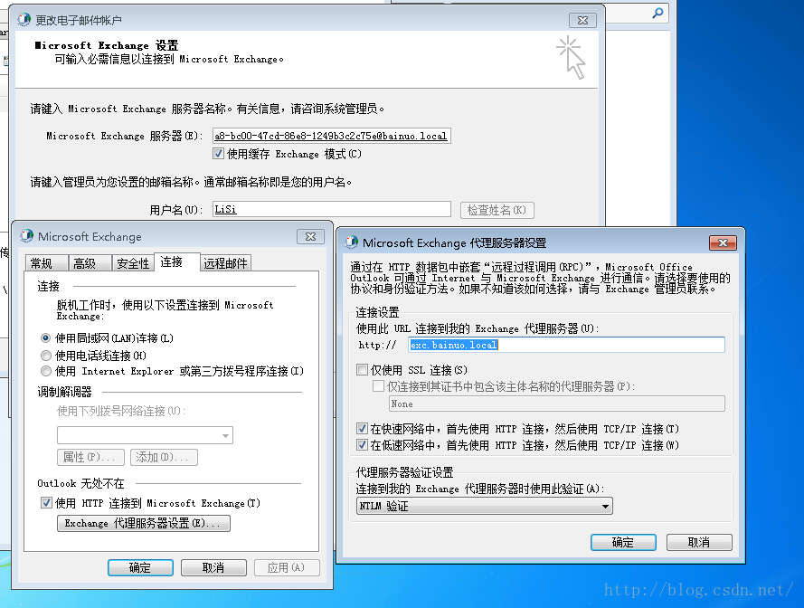Screen dimensions: 804x608
Task: Click the 添加(D)... button
Action: click(164, 457)
